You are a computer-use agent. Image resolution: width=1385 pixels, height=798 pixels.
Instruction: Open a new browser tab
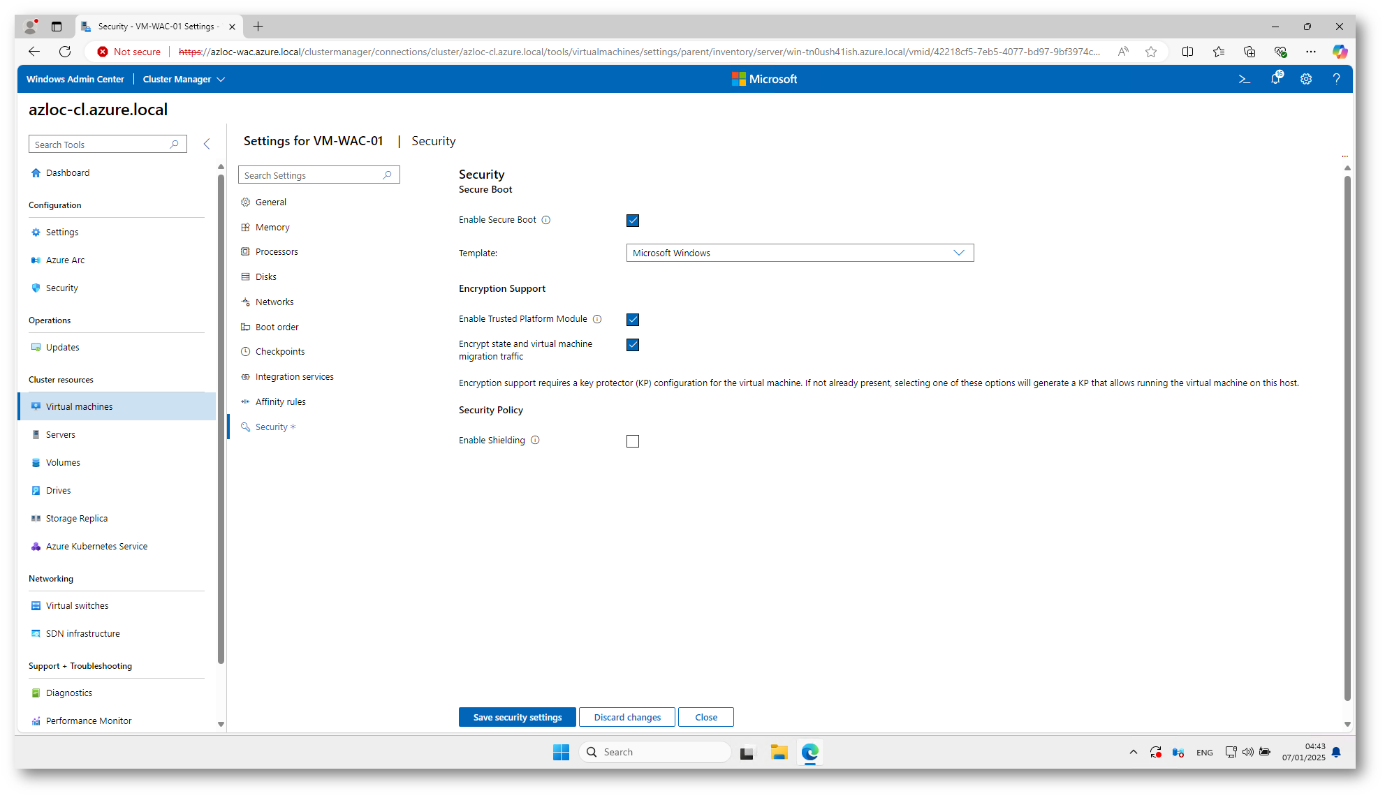(258, 27)
